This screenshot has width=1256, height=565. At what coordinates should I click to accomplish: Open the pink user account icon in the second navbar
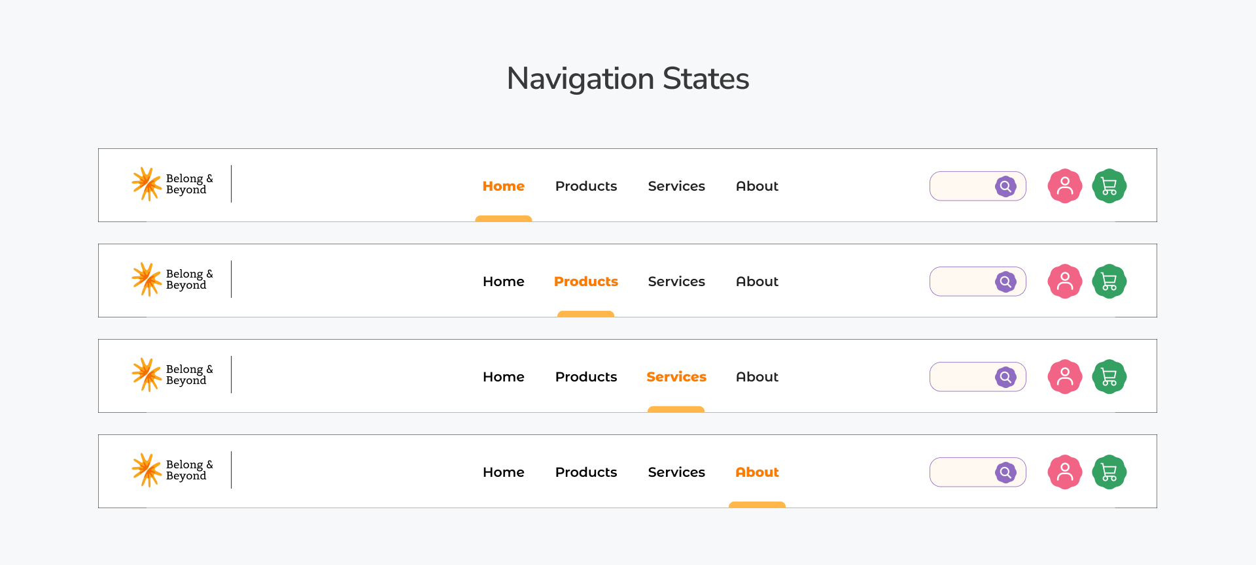pyautogui.click(x=1065, y=282)
